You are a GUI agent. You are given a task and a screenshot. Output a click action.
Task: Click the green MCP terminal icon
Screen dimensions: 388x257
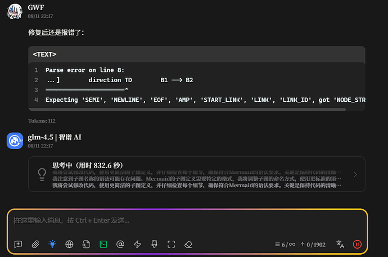tap(103, 245)
